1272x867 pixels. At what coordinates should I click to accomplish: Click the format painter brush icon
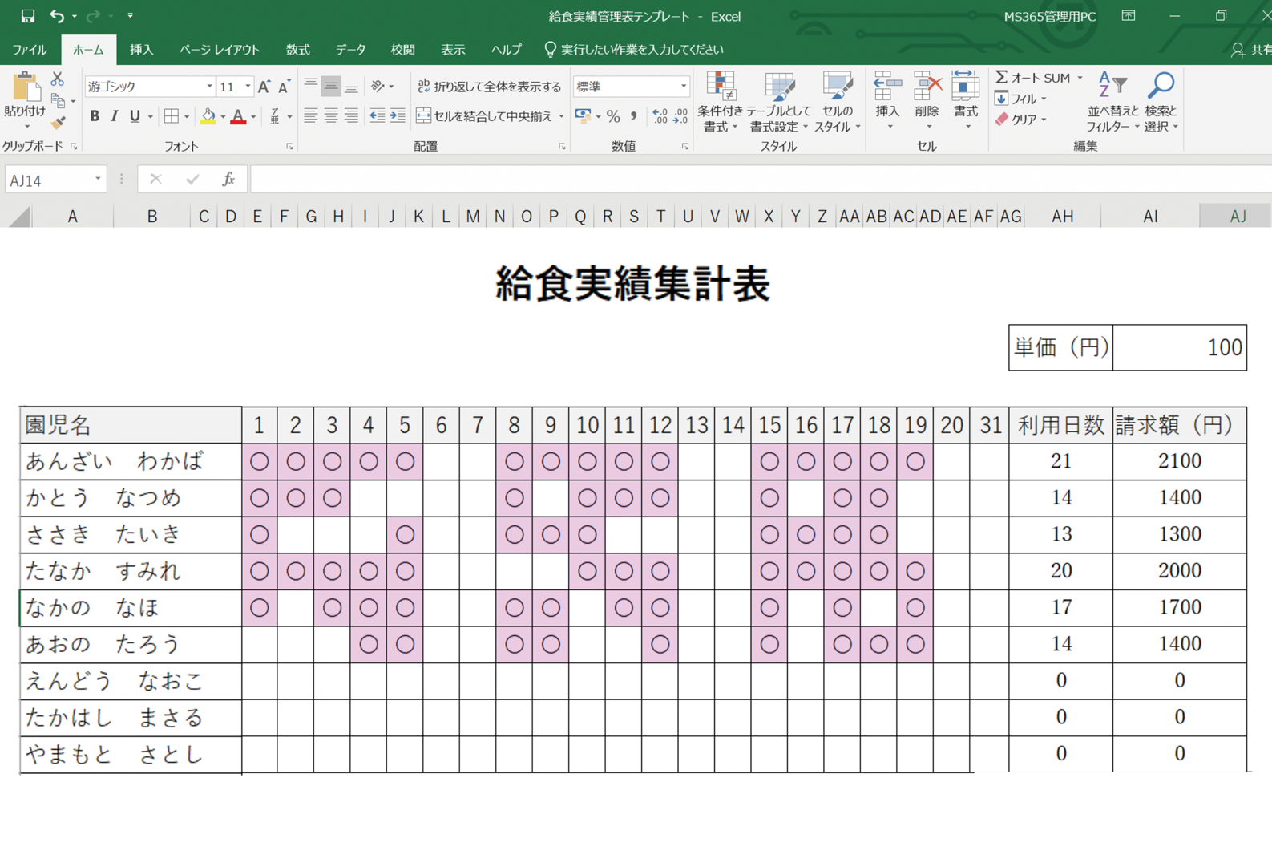(58, 123)
